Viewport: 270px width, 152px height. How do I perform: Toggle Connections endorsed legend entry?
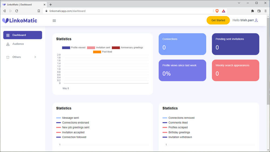pyautogui.click(x=72, y=123)
